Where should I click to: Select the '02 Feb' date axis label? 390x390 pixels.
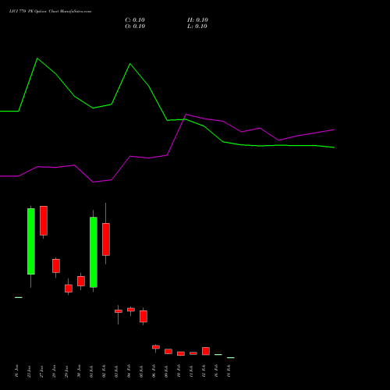(x=104, y=371)
